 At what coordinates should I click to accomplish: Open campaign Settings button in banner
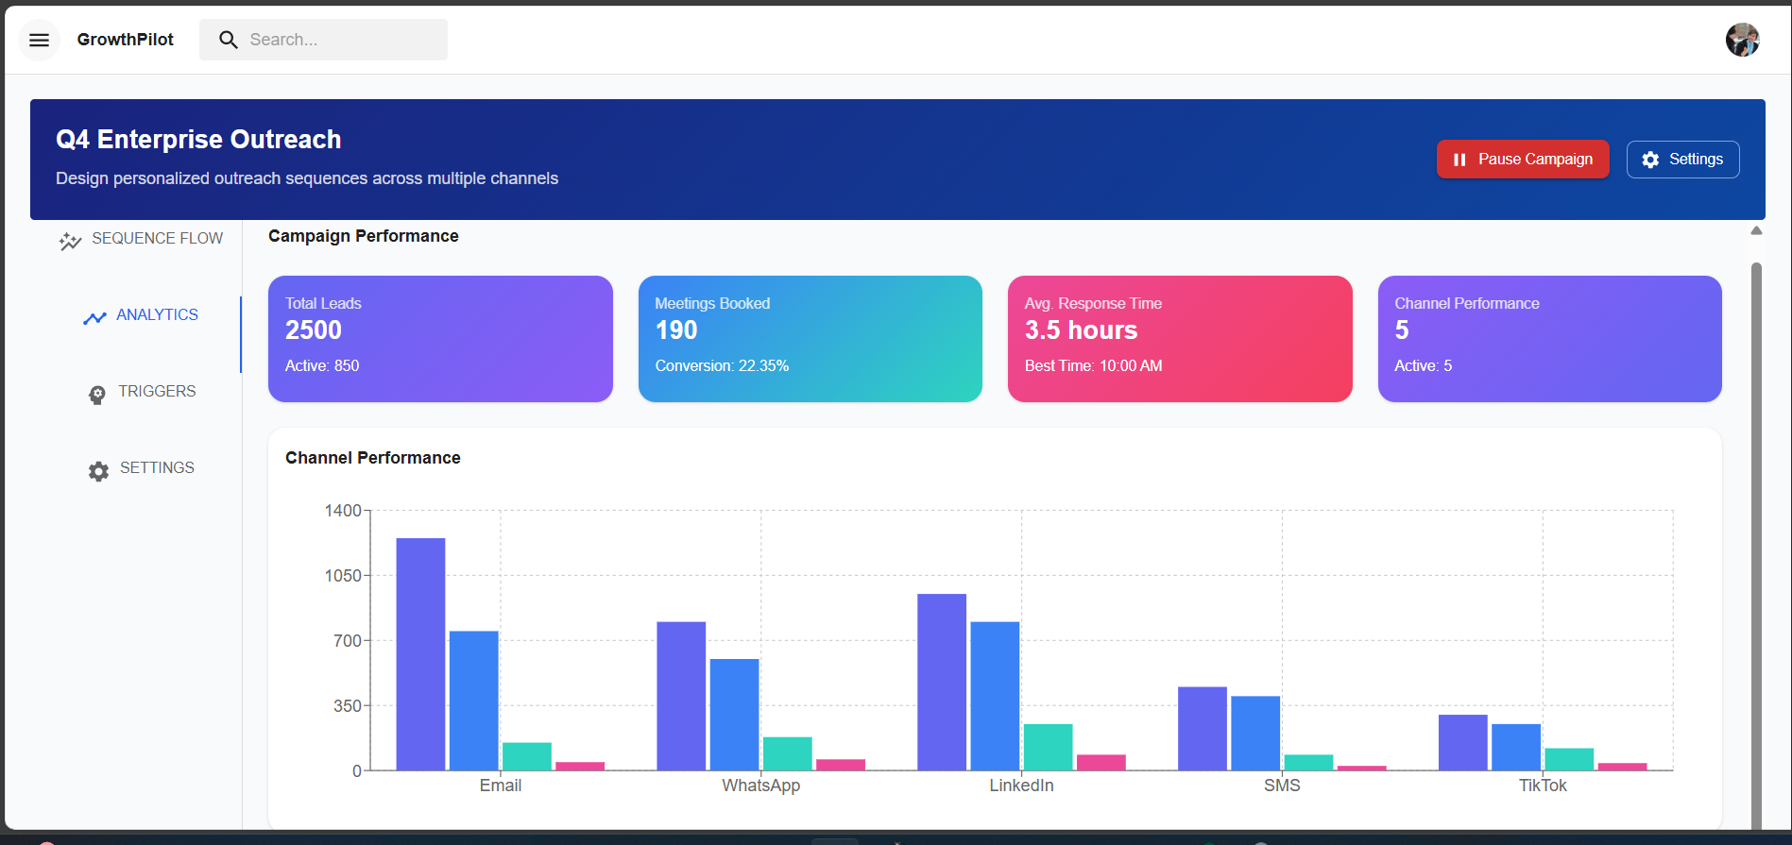(1682, 160)
